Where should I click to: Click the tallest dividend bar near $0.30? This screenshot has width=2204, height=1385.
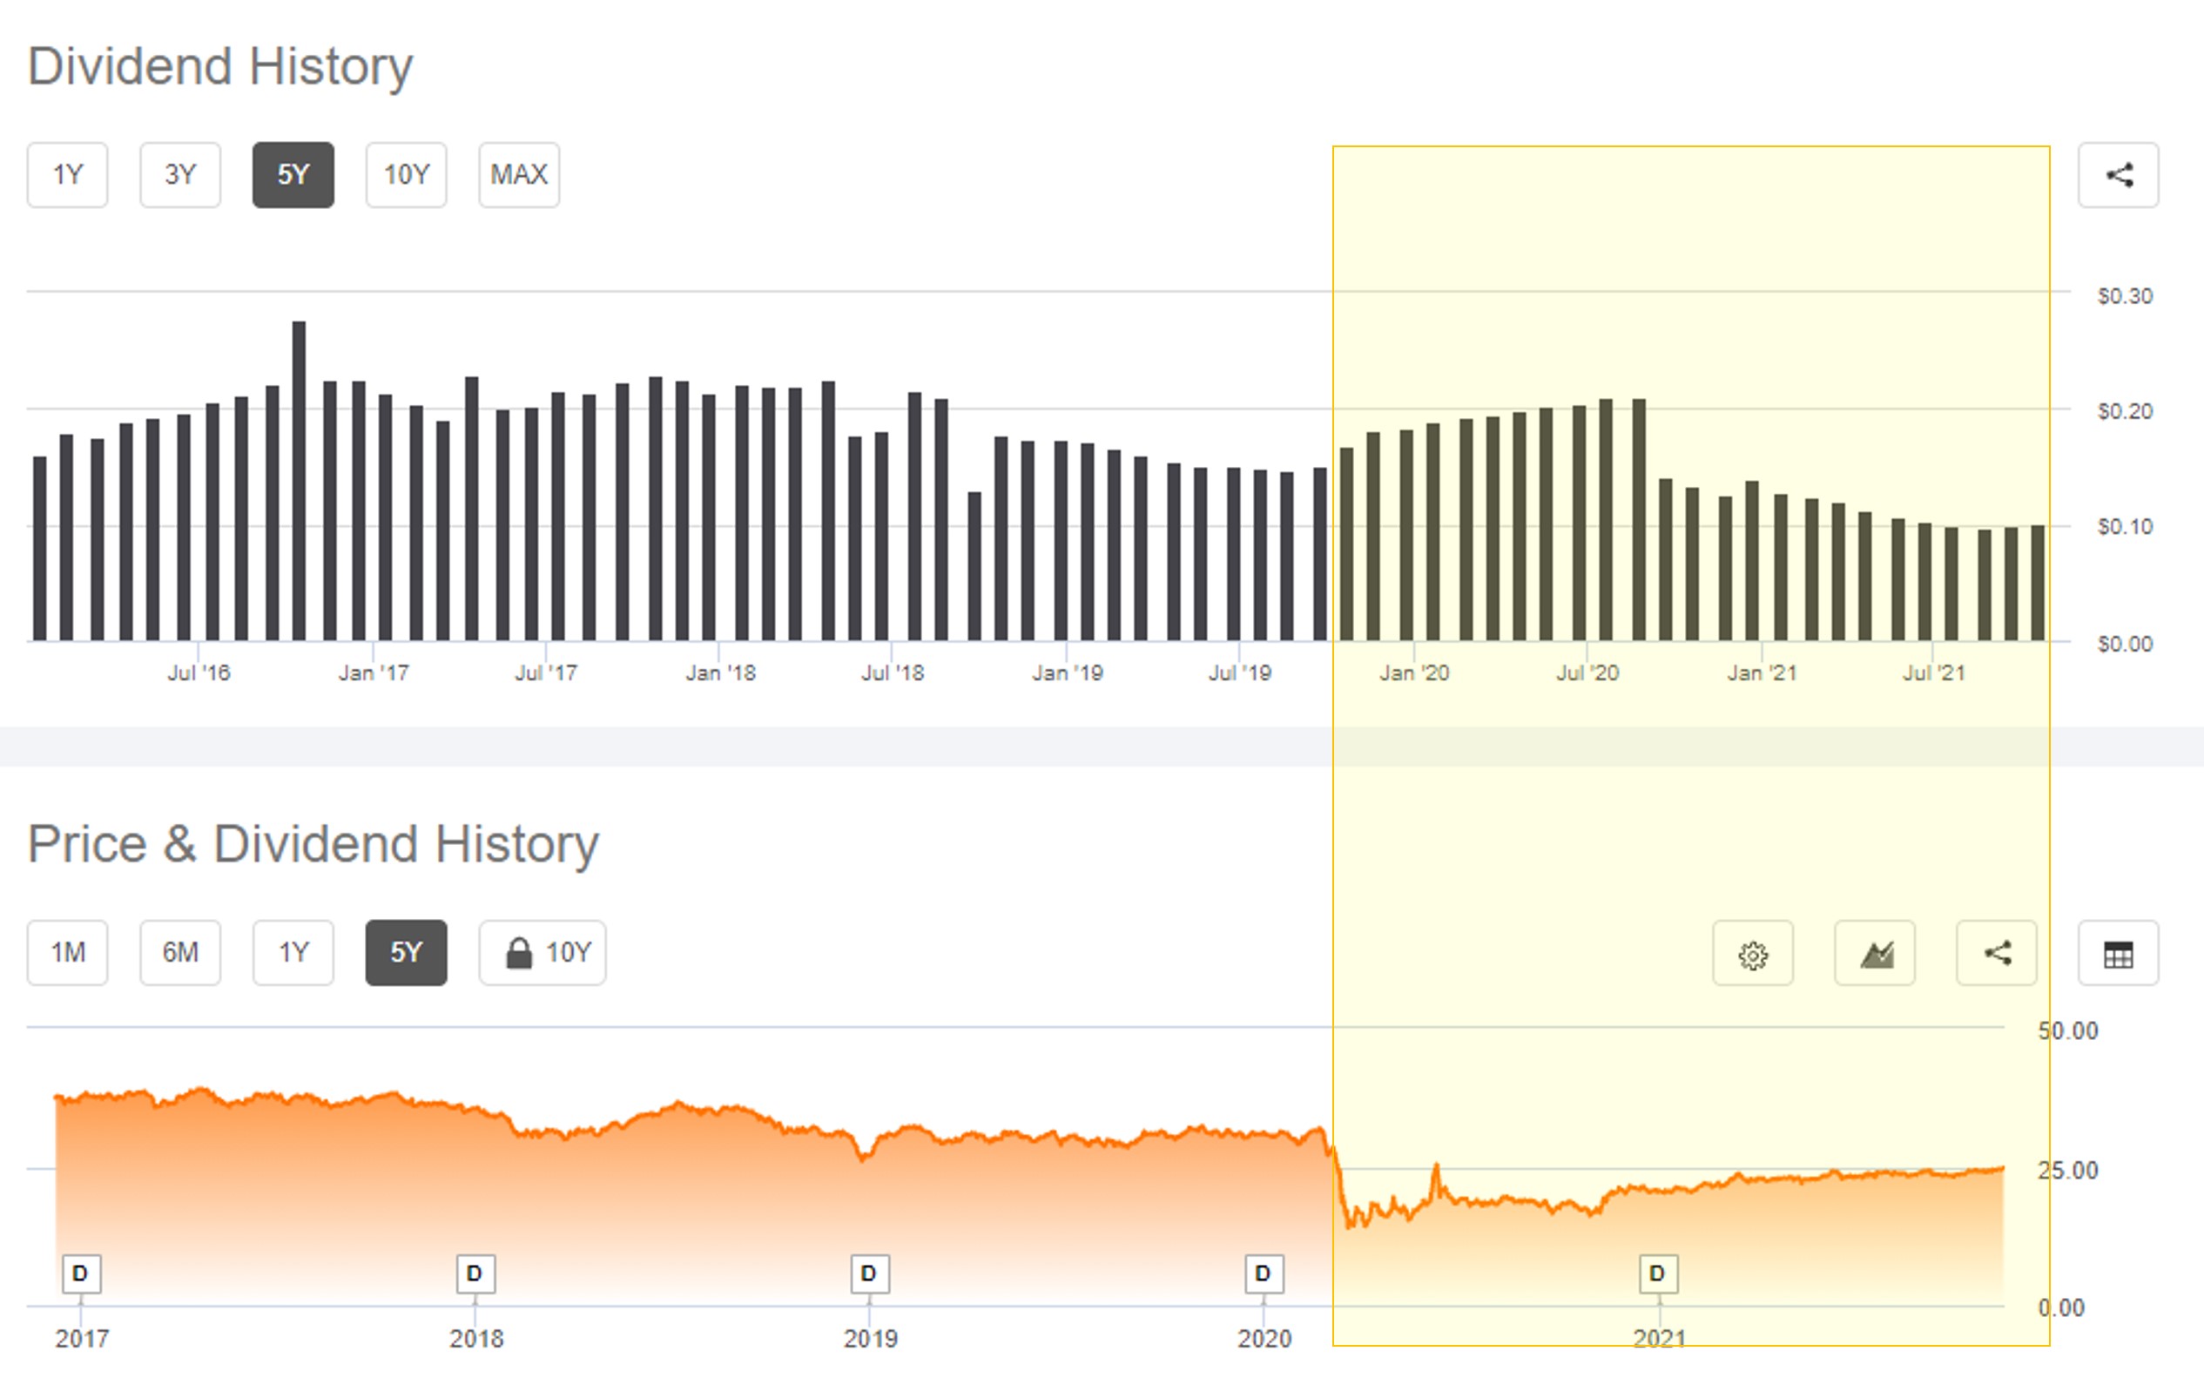(x=300, y=481)
